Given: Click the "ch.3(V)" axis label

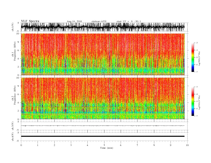Looking at the screenshot, I should 13,126.
